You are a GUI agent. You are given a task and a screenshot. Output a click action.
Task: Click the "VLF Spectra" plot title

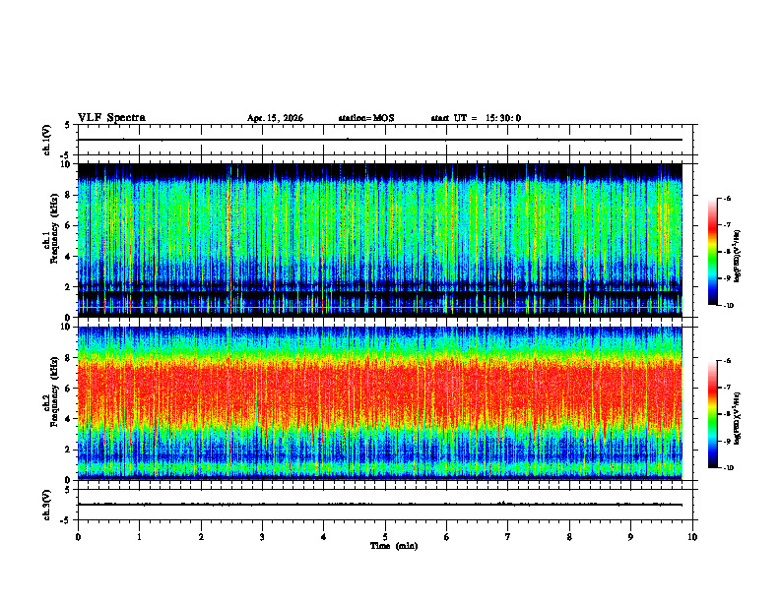point(111,118)
